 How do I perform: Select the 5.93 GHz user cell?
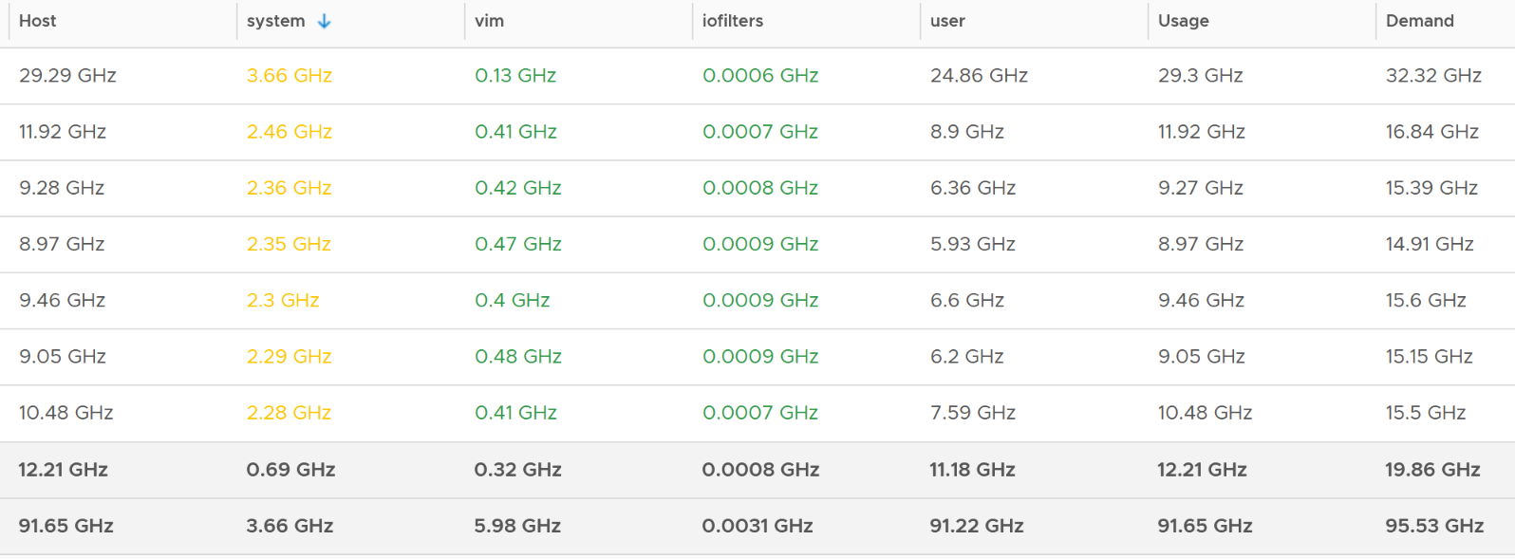point(973,244)
